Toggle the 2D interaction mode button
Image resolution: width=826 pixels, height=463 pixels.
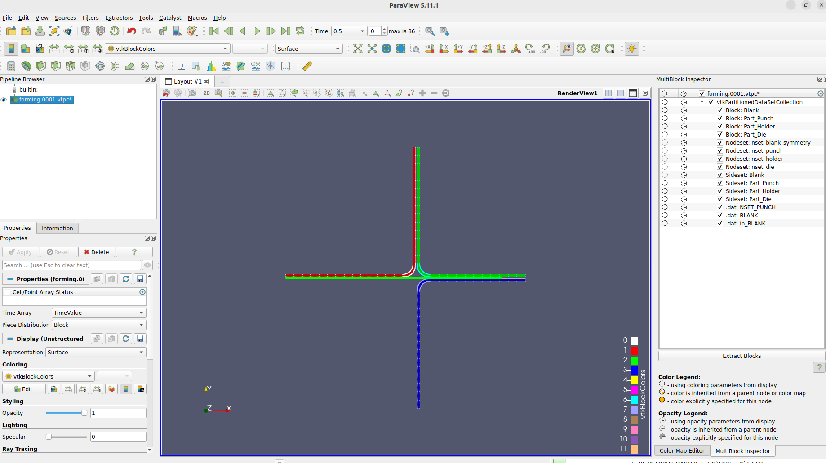[206, 93]
